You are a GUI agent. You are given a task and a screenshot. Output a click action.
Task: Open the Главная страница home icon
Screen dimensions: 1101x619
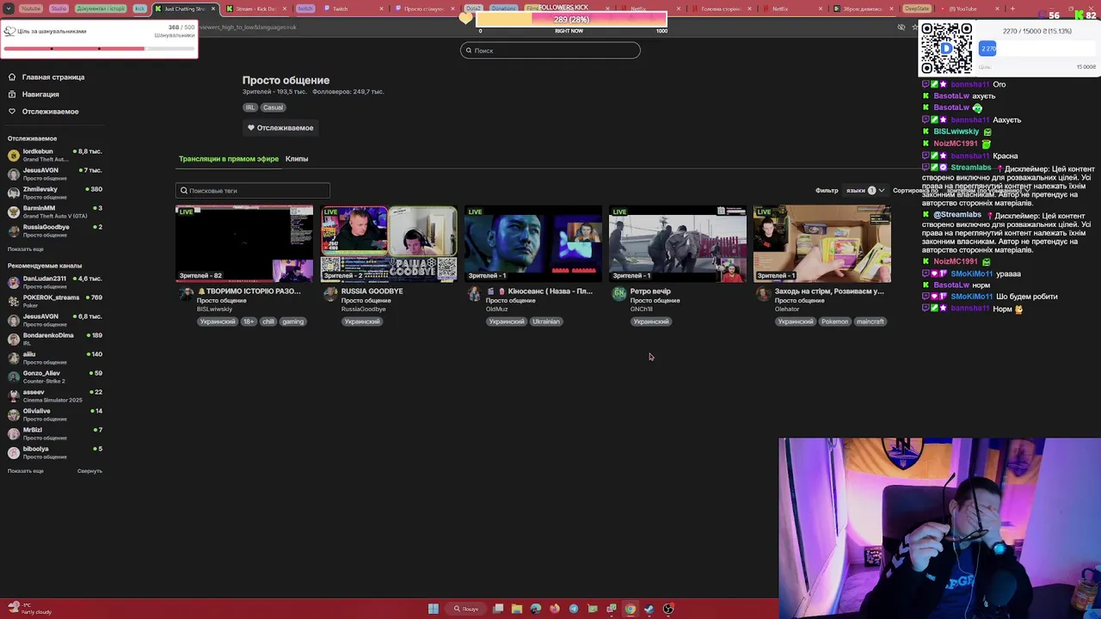pyautogui.click(x=12, y=77)
